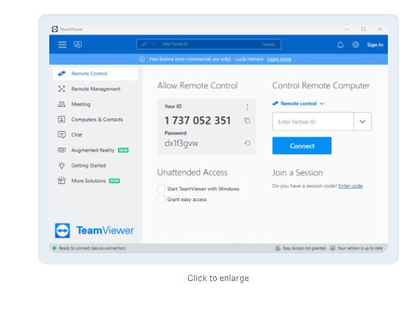
Task: Open Getting Started in the sidebar
Action: (x=95, y=166)
